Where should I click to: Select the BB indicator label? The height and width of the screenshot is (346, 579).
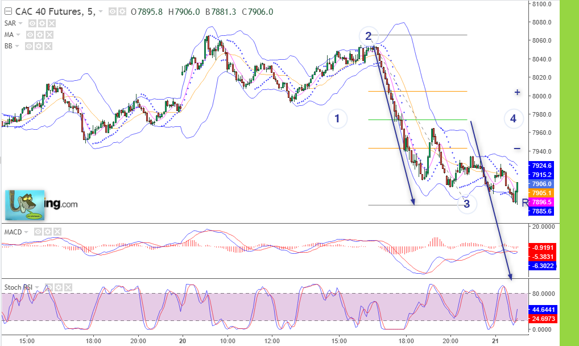(9, 46)
